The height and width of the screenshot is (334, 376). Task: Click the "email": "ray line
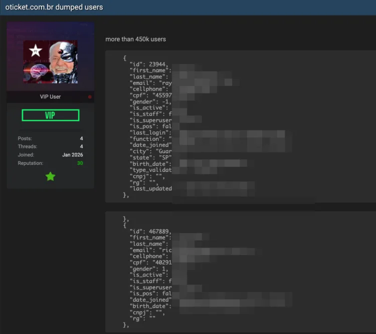(x=150, y=83)
